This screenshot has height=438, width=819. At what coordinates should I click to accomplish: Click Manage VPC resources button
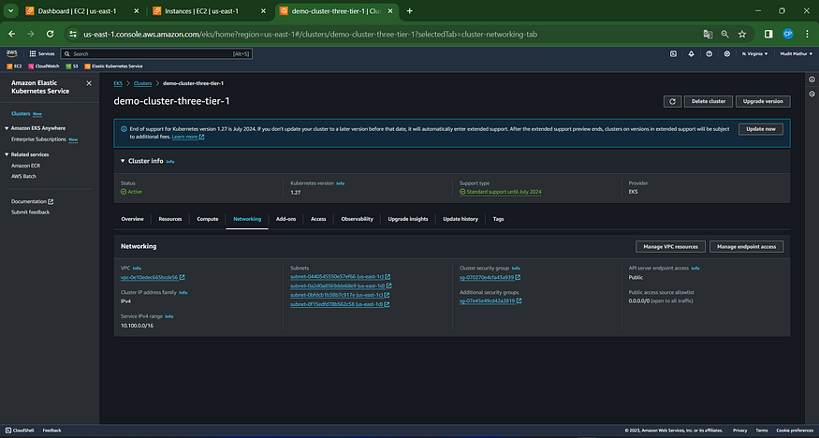tap(671, 246)
